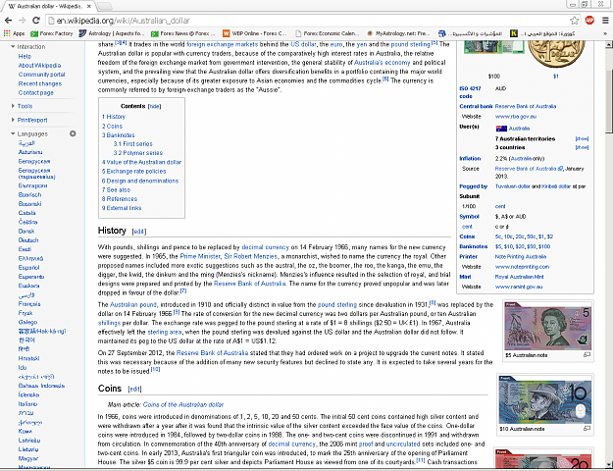Open Reserve Bank of Australia infobox link

pos(526,106)
